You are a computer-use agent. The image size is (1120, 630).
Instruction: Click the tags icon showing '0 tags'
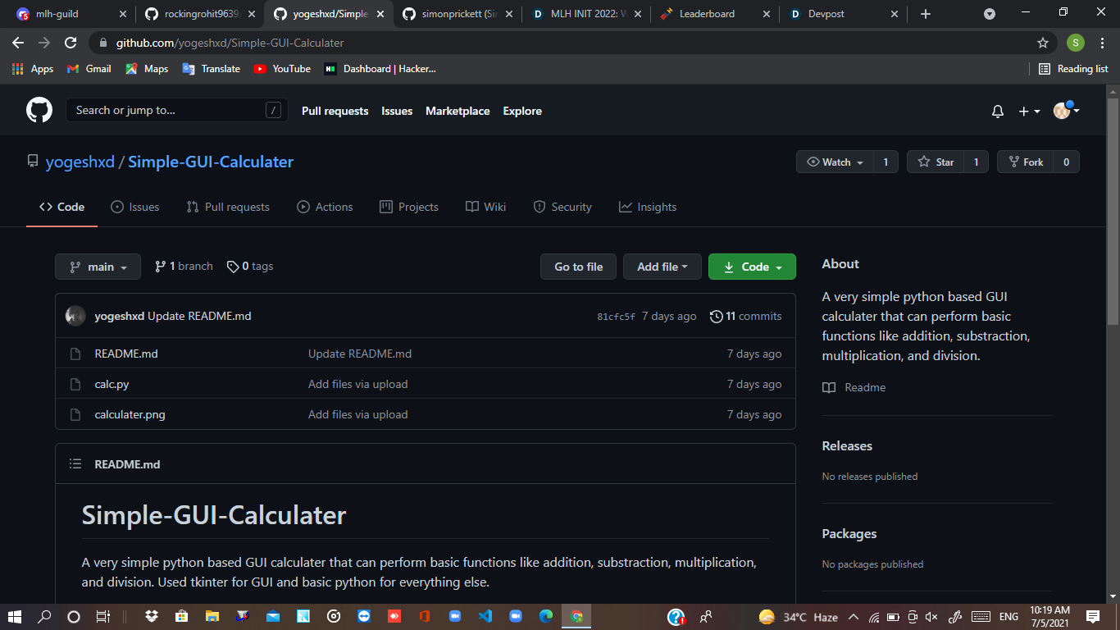click(234, 266)
